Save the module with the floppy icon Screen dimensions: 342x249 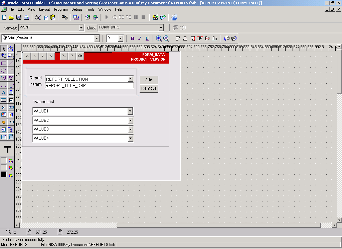pyautogui.click(x=19, y=17)
